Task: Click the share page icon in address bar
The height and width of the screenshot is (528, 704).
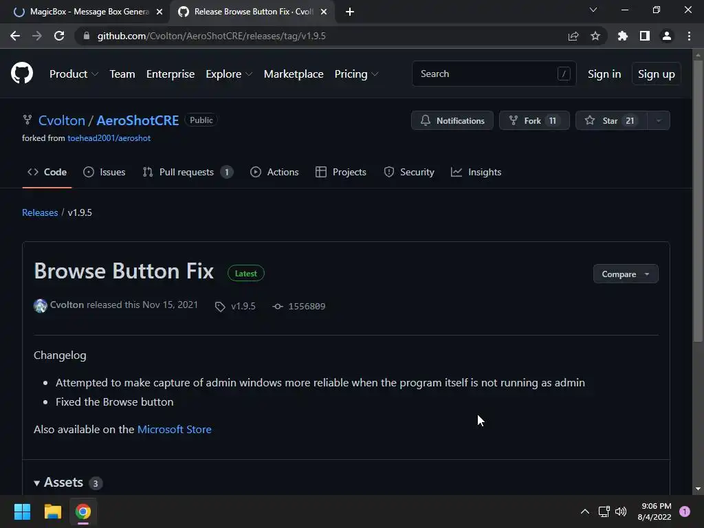Action: coord(573,36)
